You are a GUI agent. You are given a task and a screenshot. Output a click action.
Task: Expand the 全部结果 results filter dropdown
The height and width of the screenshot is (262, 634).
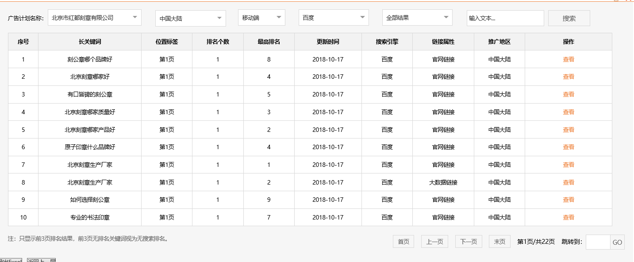click(417, 17)
